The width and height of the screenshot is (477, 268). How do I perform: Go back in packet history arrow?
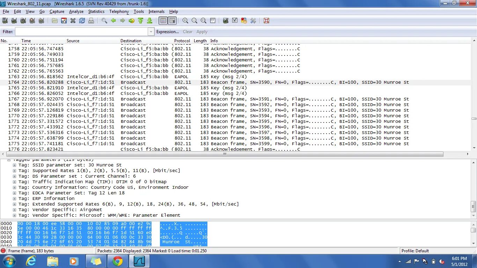(113, 21)
